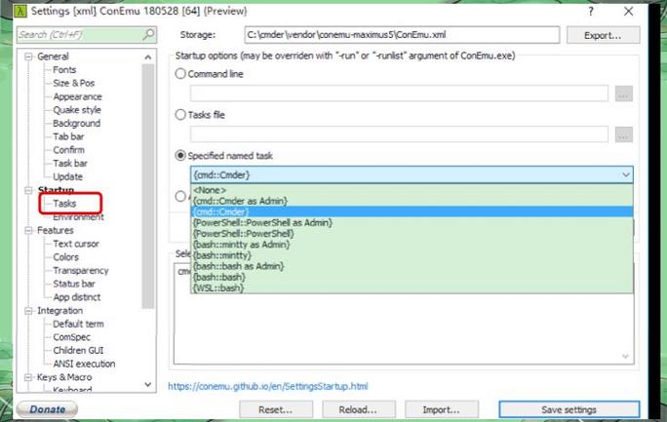Choose {bash::bash} option
This screenshot has width=667, height=422.
click(x=412, y=277)
